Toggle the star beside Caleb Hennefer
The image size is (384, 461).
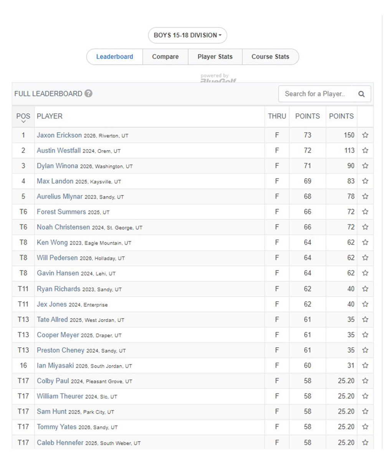pos(365,443)
